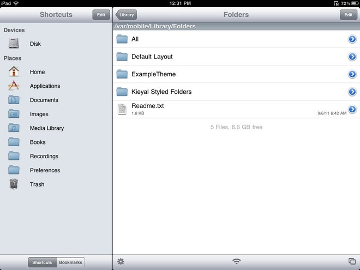
Task: Open the Default Layout folder name
Action: coord(152,57)
